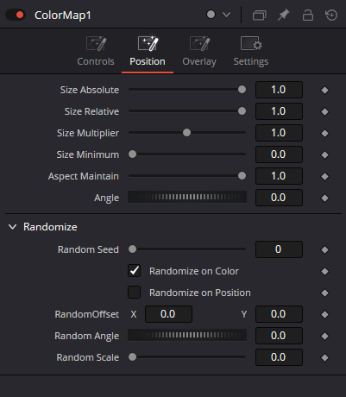The height and width of the screenshot is (397, 346).
Task: Click the Random Scale value field
Action: (279, 357)
